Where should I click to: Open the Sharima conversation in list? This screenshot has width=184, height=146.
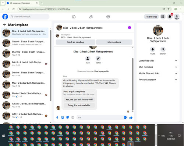(25, 53)
